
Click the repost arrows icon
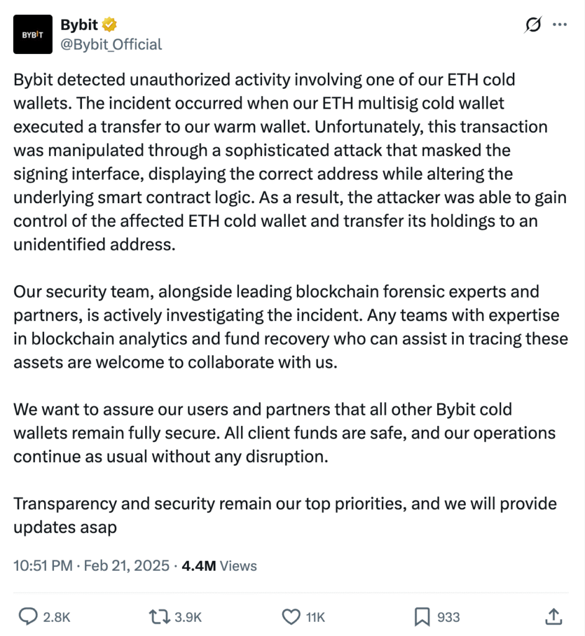tap(160, 616)
